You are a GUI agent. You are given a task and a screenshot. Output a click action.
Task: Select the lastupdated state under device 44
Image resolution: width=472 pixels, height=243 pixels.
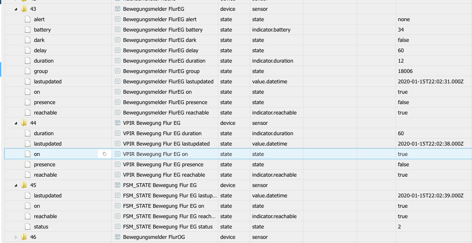[x=48, y=144]
